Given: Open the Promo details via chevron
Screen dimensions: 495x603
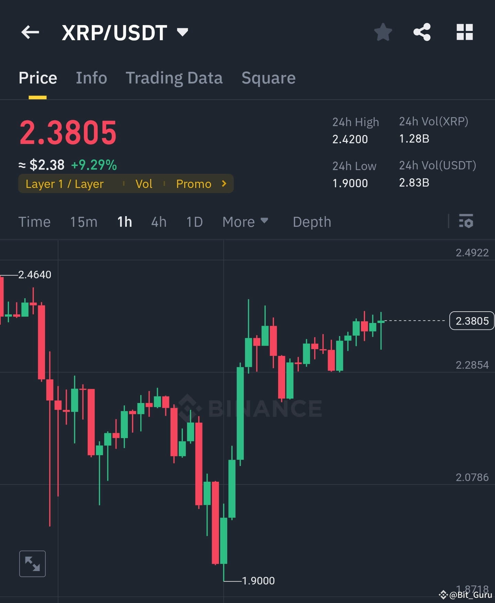Looking at the screenshot, I should (224, 184).
